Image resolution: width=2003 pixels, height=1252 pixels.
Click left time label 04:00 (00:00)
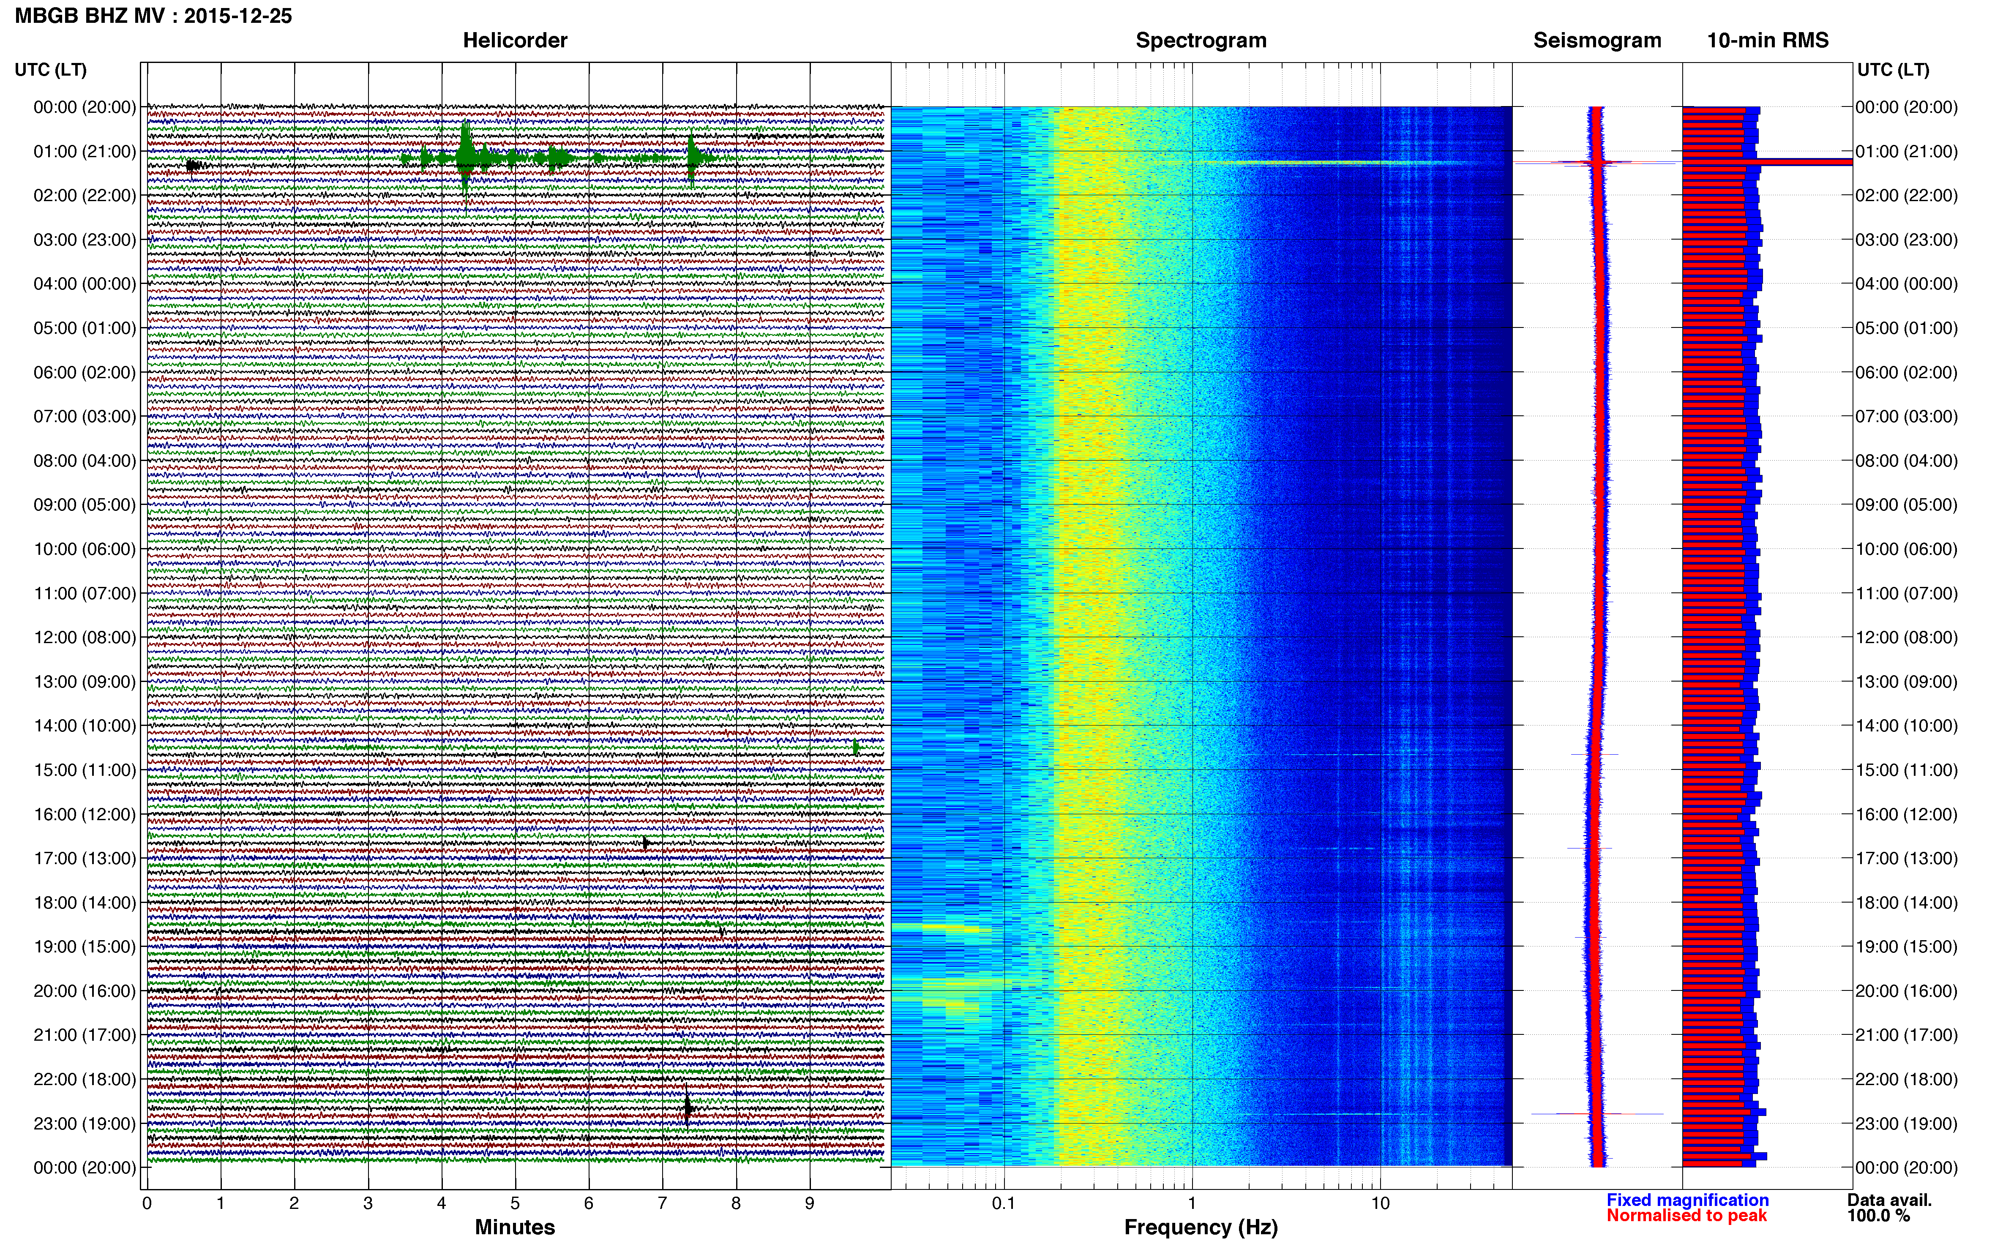(85, 284)
